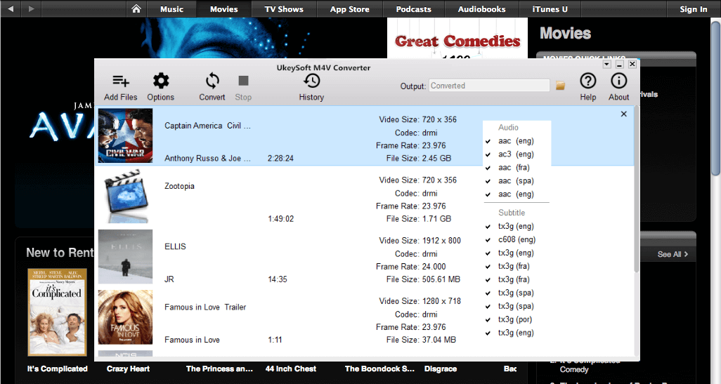Switch to the TV Shows tab
This screenshot has height=384, width=721.
pos(284,9)
